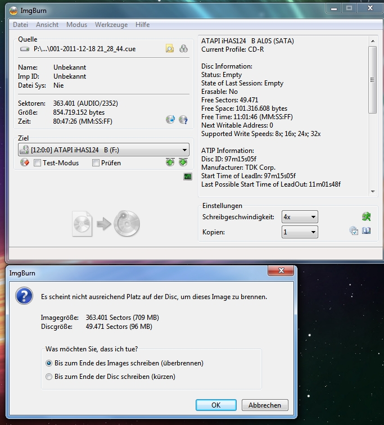Click the 'Free Sectors: 49.471' line

coord(229,100)
